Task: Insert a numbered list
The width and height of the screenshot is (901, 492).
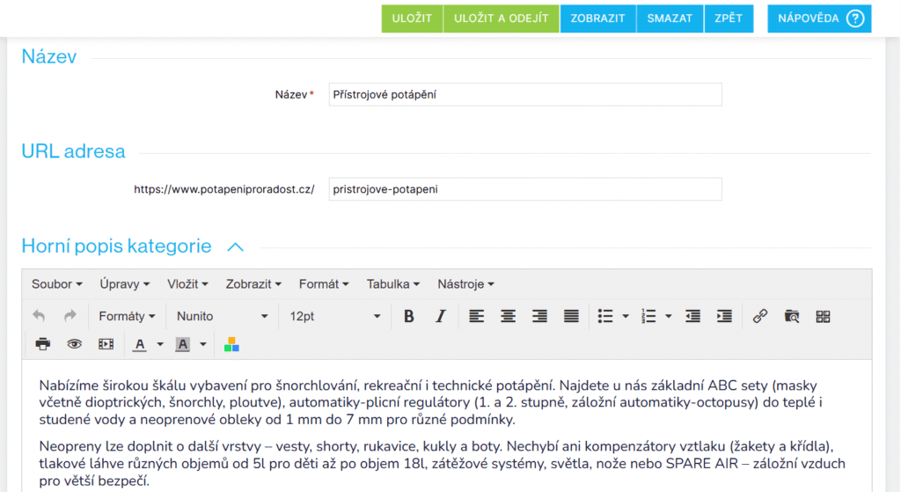Action: (648, 316)
